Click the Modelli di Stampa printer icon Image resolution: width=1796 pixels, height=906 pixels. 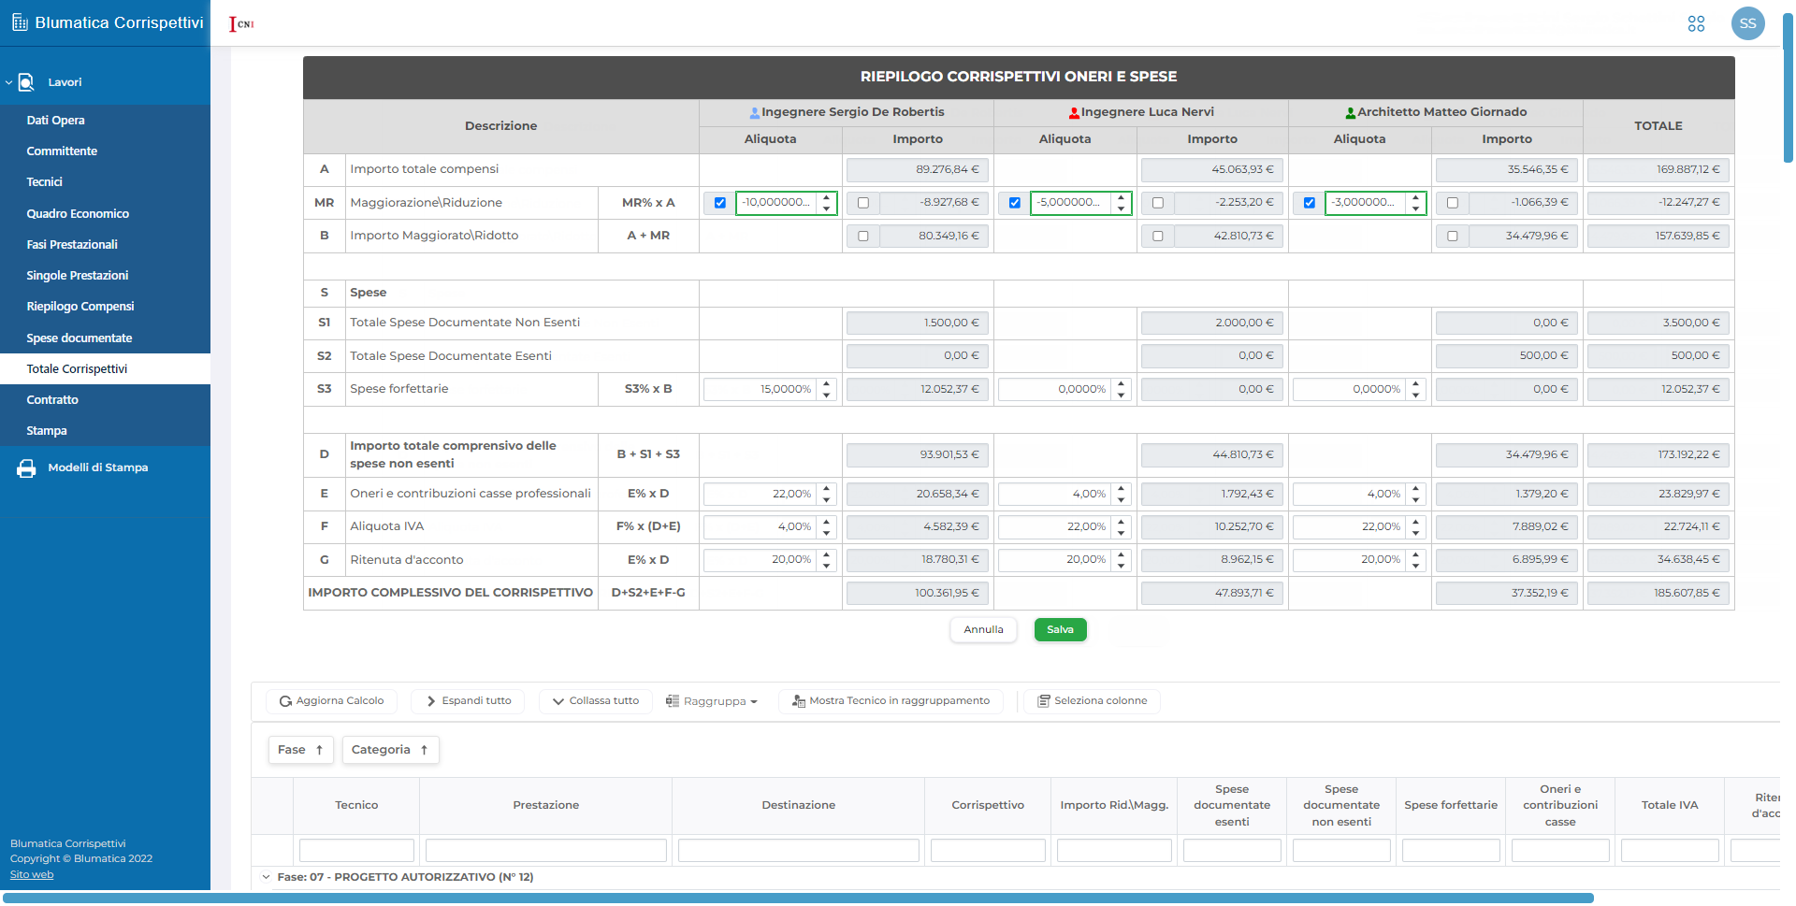point(26,468)
